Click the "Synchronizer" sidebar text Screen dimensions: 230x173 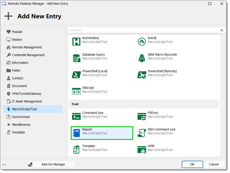click(21, 117)
